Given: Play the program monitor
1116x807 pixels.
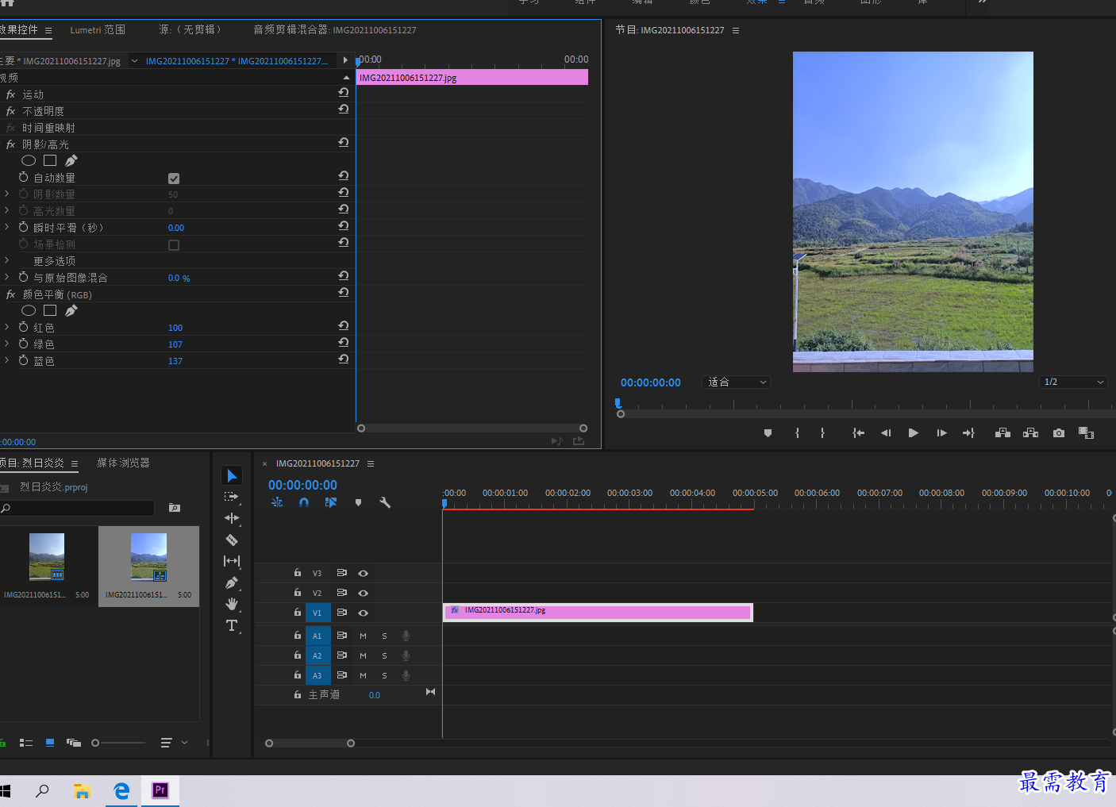Looking at the screenshot, I should 914,433.
